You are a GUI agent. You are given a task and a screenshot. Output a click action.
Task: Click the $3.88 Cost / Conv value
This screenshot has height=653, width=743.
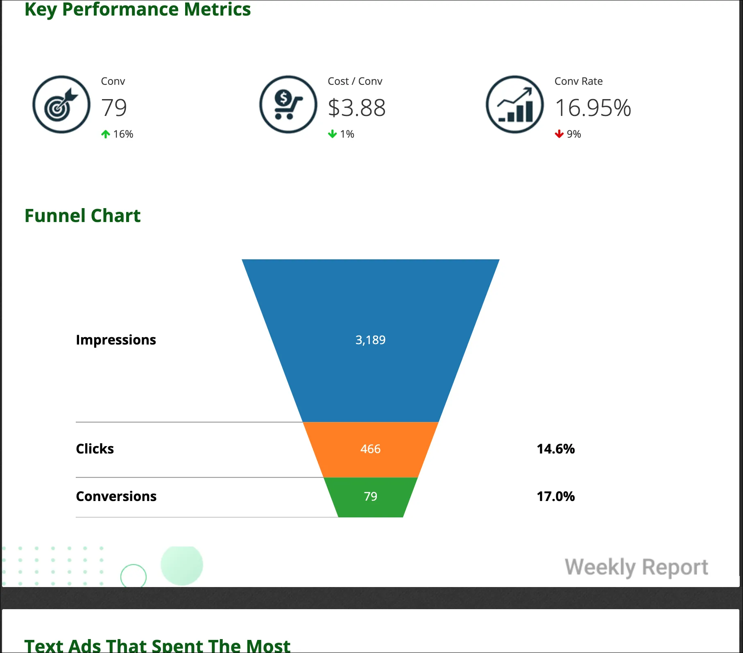click(x=357, y=108)
